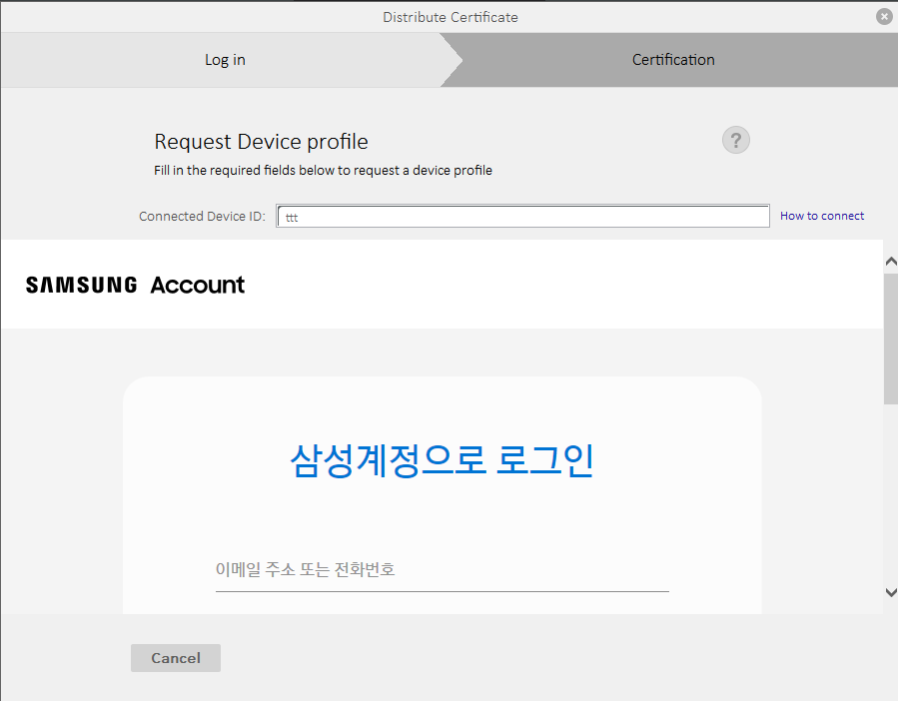898x701 pixels.
Task: Click the Request Device profile heading
Action: tap(261, 142)
